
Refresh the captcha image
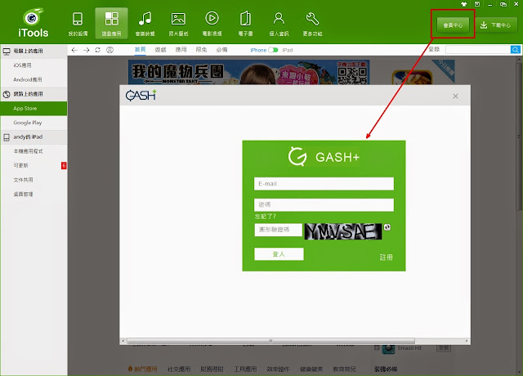(x=387, y=227)
